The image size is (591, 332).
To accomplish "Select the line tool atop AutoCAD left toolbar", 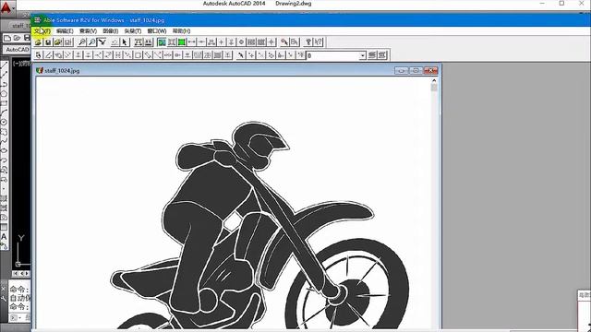I will pyautogui.click(x=4, y=65).
